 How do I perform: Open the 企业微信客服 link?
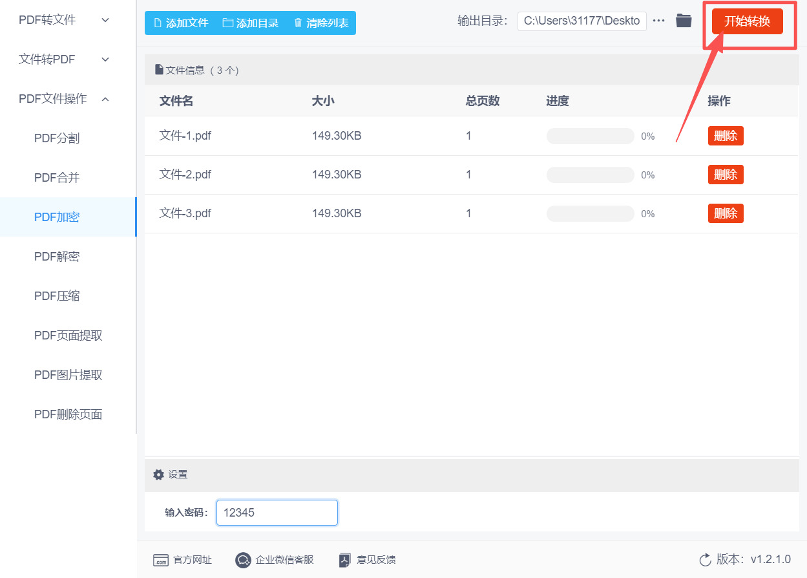point(275,560)
